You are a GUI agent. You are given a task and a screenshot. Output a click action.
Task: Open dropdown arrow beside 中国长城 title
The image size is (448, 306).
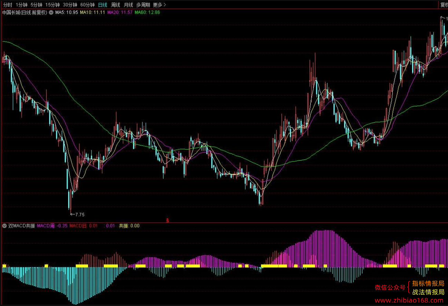51,12
